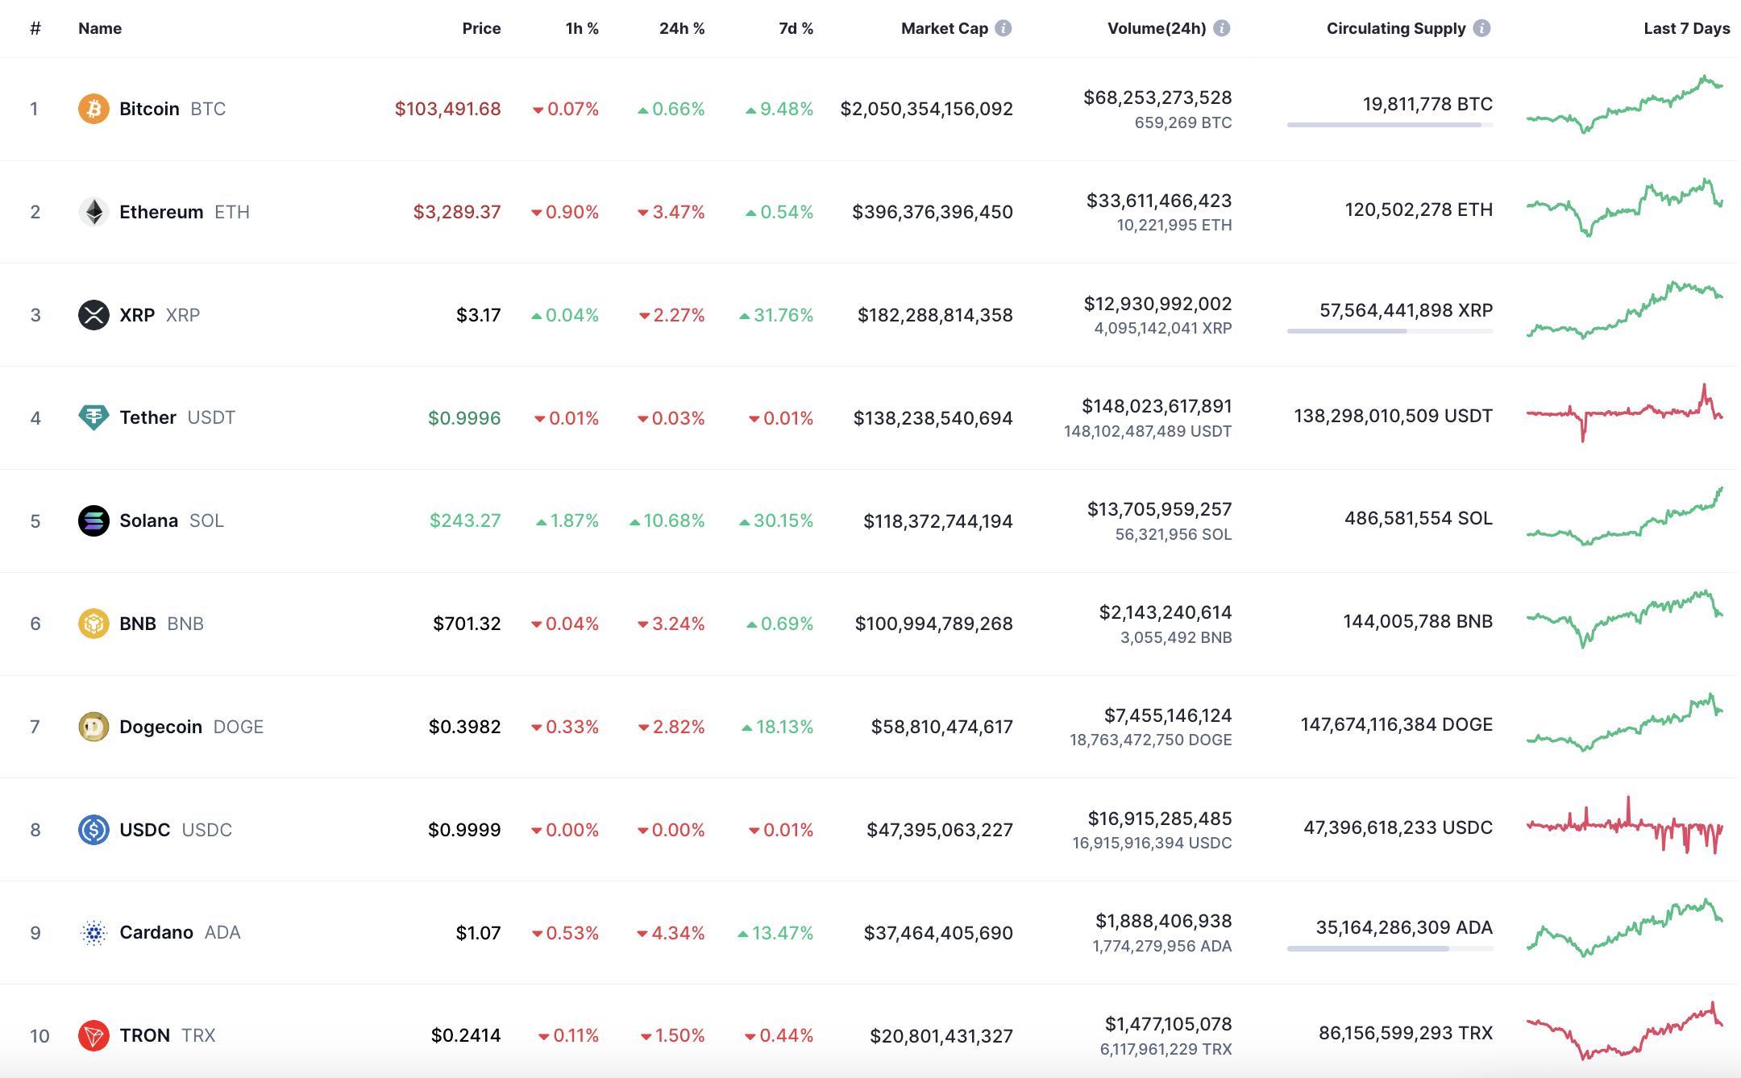
Task: Open the Cardano ADA coin page
Action: (x=156, y=932)
